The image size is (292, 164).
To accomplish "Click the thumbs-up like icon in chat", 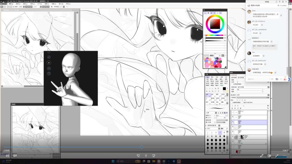I will [x=285, y=79].
